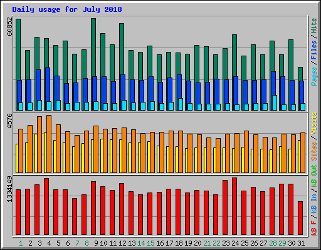
Task: Select the "Sites" legend label
Action: coord(314,151)
